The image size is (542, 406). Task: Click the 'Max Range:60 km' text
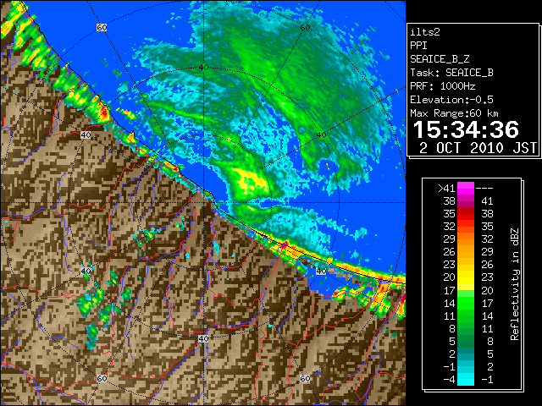pyautogui.click(x=454, y=113)
